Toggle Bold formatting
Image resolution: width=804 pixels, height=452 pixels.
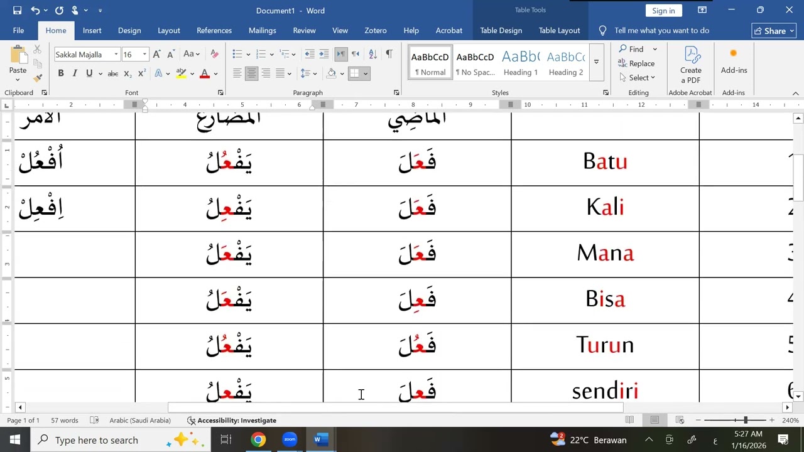click(x=61, y=73)
